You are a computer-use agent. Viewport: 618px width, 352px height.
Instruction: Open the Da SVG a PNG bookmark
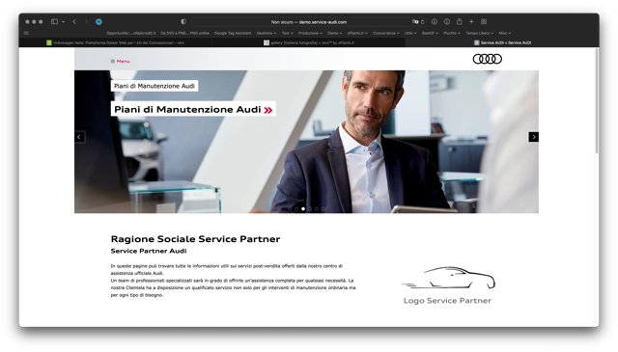(184, 33)
